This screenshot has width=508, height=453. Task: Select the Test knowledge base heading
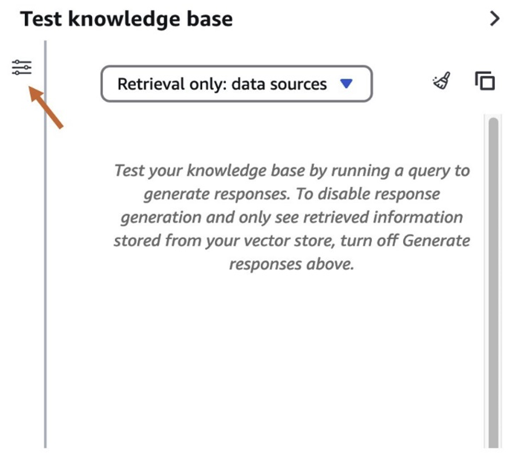(x=127, y=19)
